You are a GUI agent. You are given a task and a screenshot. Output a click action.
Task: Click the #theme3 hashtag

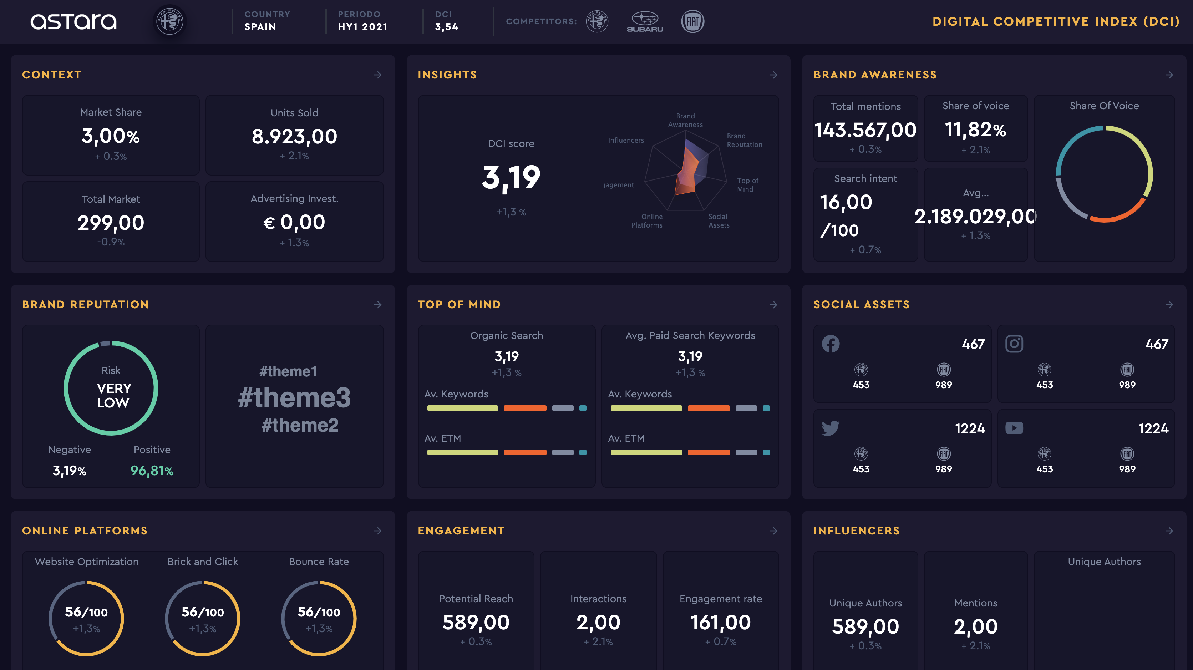click(294, 398)
